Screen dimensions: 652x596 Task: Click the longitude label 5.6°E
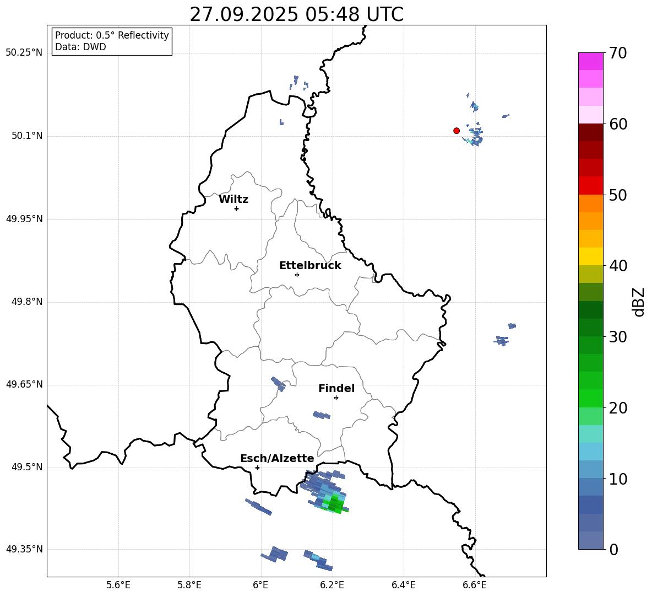[x=118, y=585]
